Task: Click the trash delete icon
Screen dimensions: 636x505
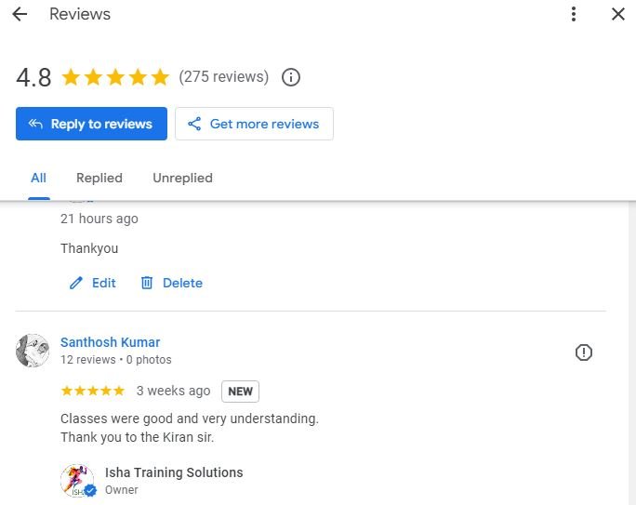Action: (147, 283)
